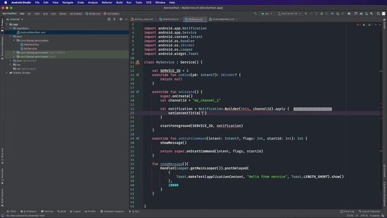Open the TODO tool window
The image size is (387, 218).
tap(11, 211)
